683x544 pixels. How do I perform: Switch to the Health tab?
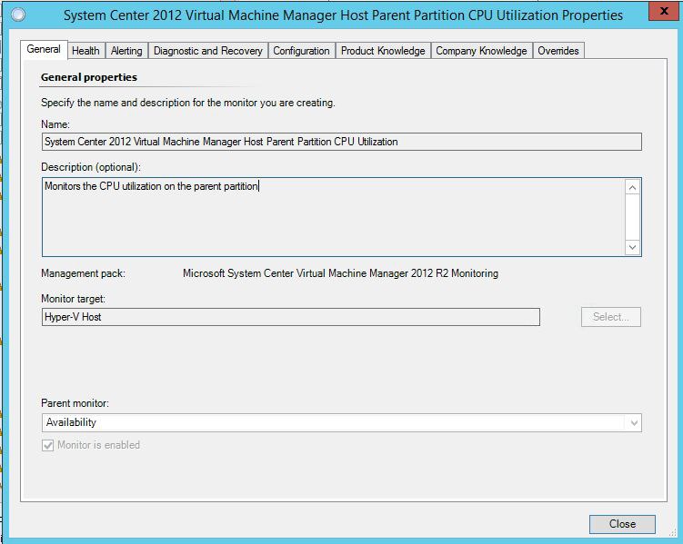point(85,51)
